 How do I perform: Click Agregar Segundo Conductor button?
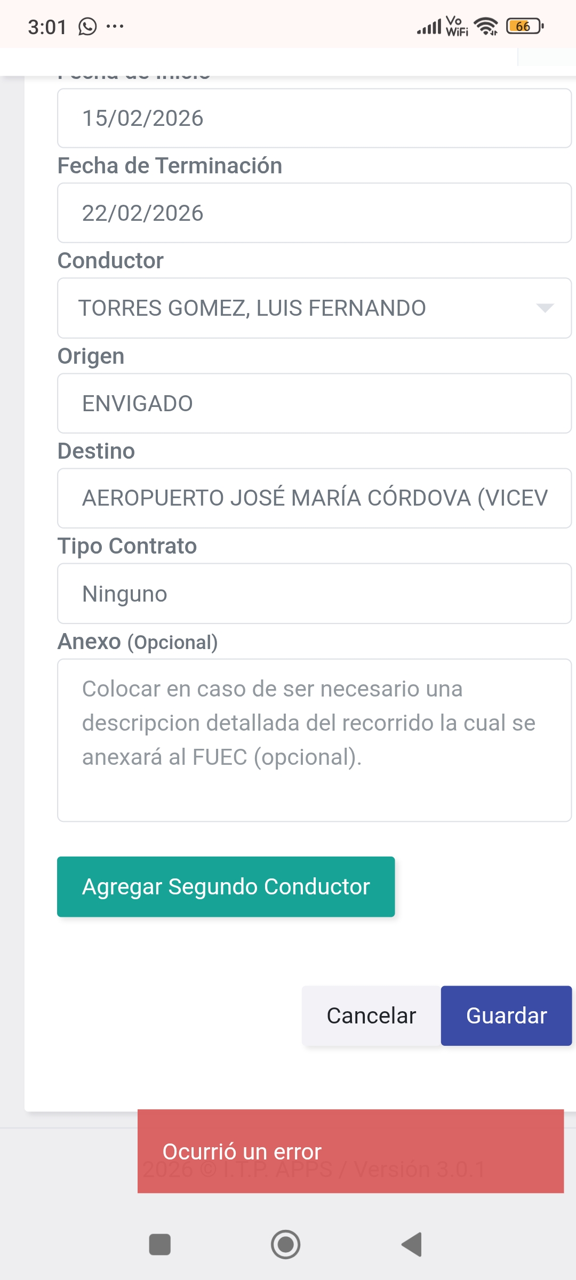click(x=226, y=886)
